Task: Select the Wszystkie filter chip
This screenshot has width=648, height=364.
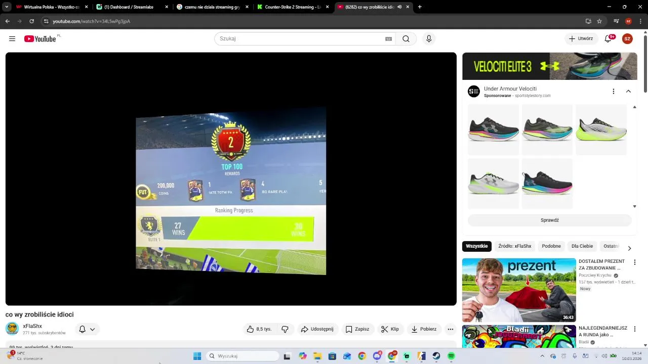Action: [477, 246]
